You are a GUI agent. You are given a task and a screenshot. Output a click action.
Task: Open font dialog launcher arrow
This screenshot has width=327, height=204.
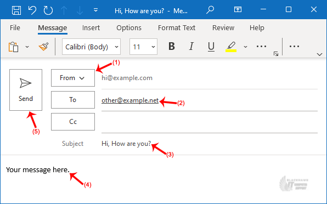[276, 54]
